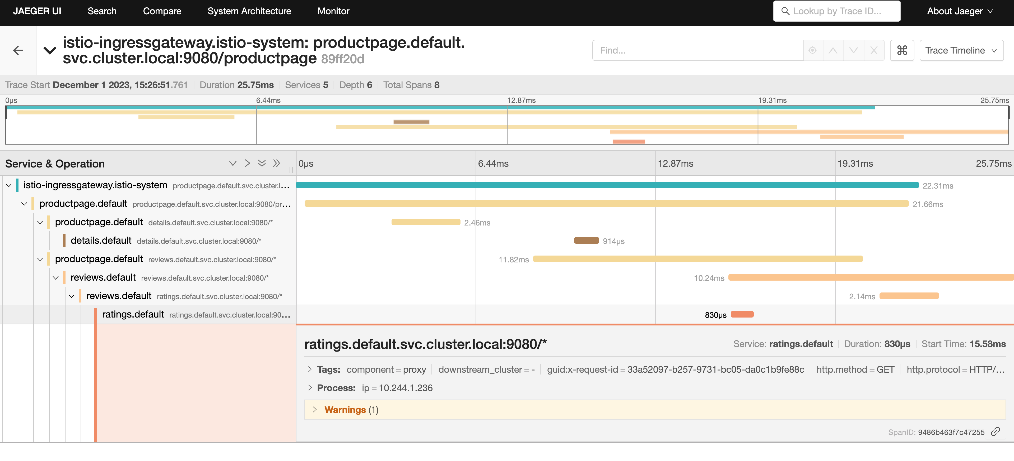Viewport: 1014px width, 461px height.
Task: Collapse all spans with double right chevron
Action: (277, 163)
